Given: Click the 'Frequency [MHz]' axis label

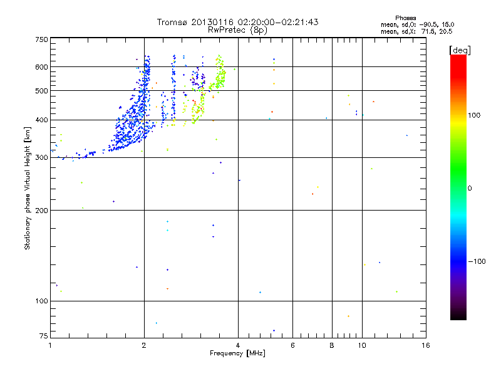Looking at the screenshot, I should [x=237, y=353].
